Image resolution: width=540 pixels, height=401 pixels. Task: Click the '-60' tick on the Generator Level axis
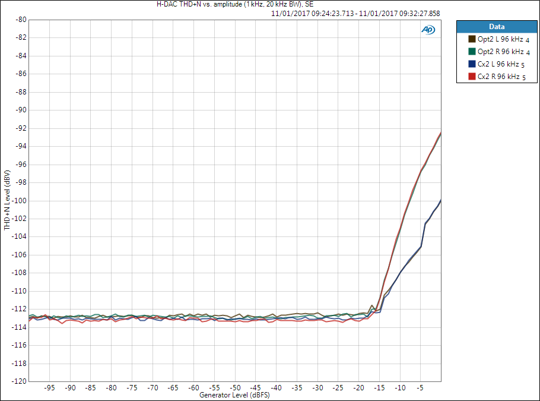[194, 388]
